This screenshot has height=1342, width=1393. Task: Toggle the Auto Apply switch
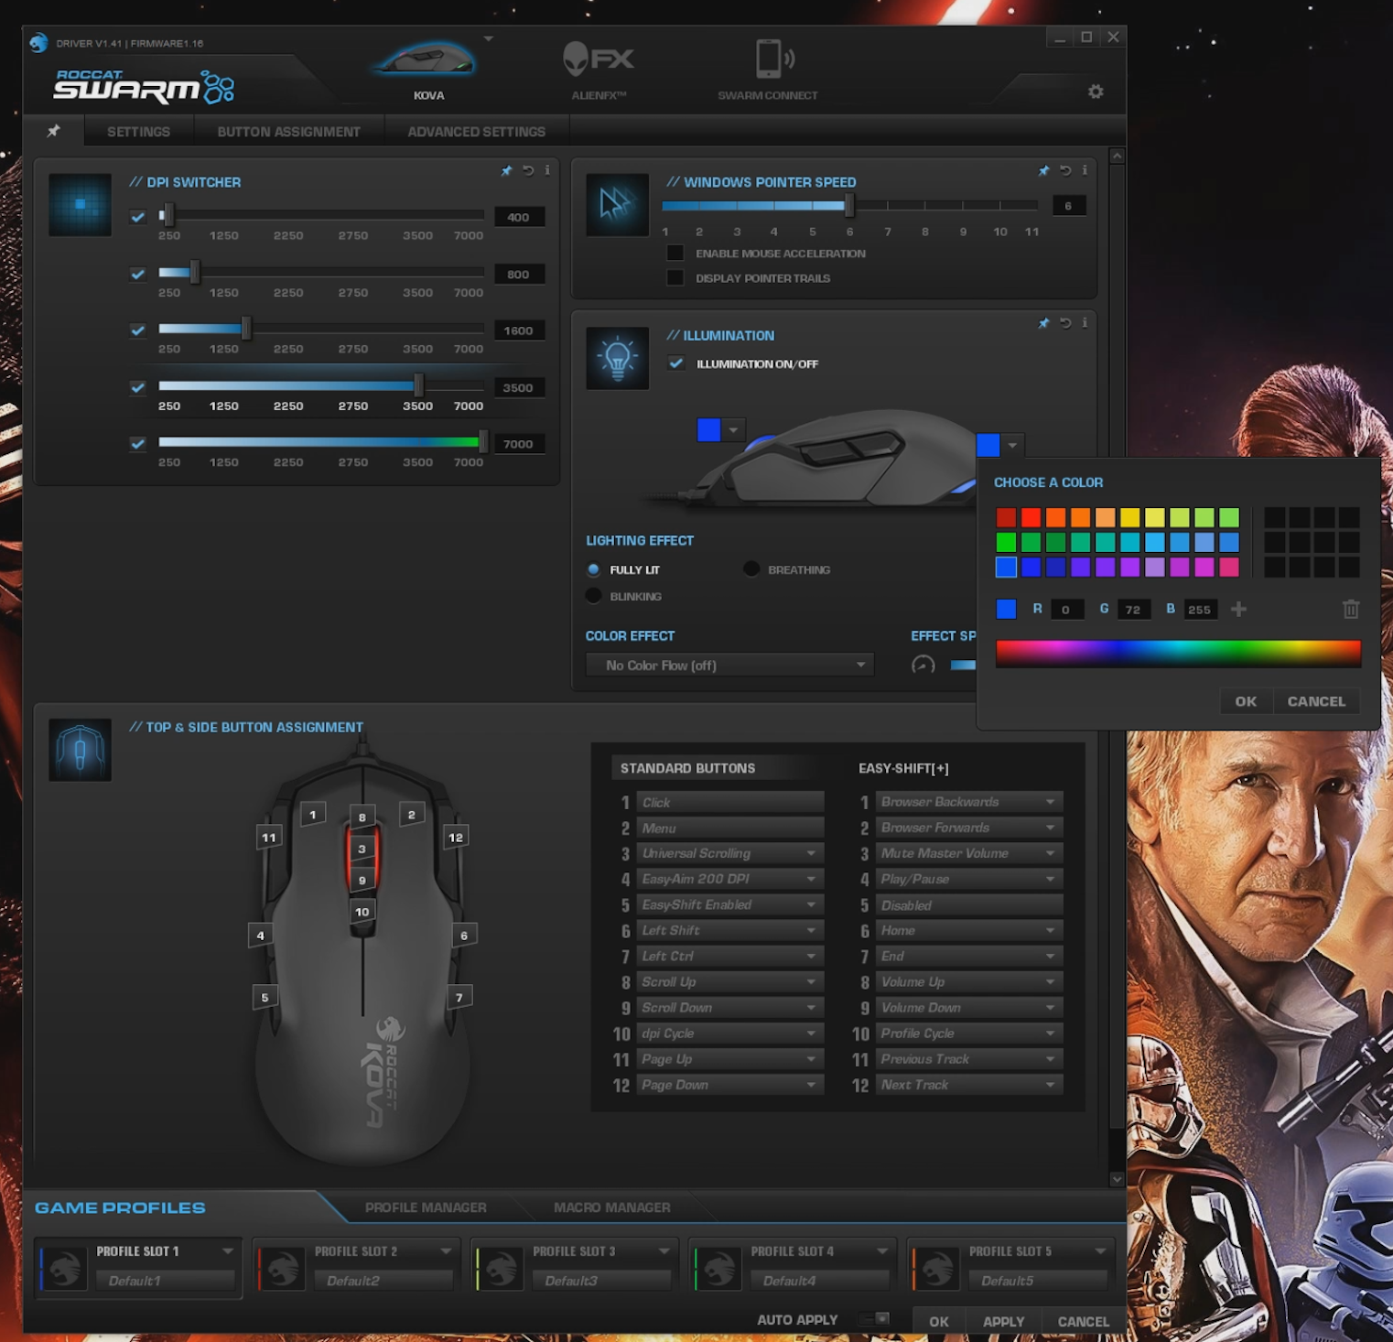click(875, 1319)
